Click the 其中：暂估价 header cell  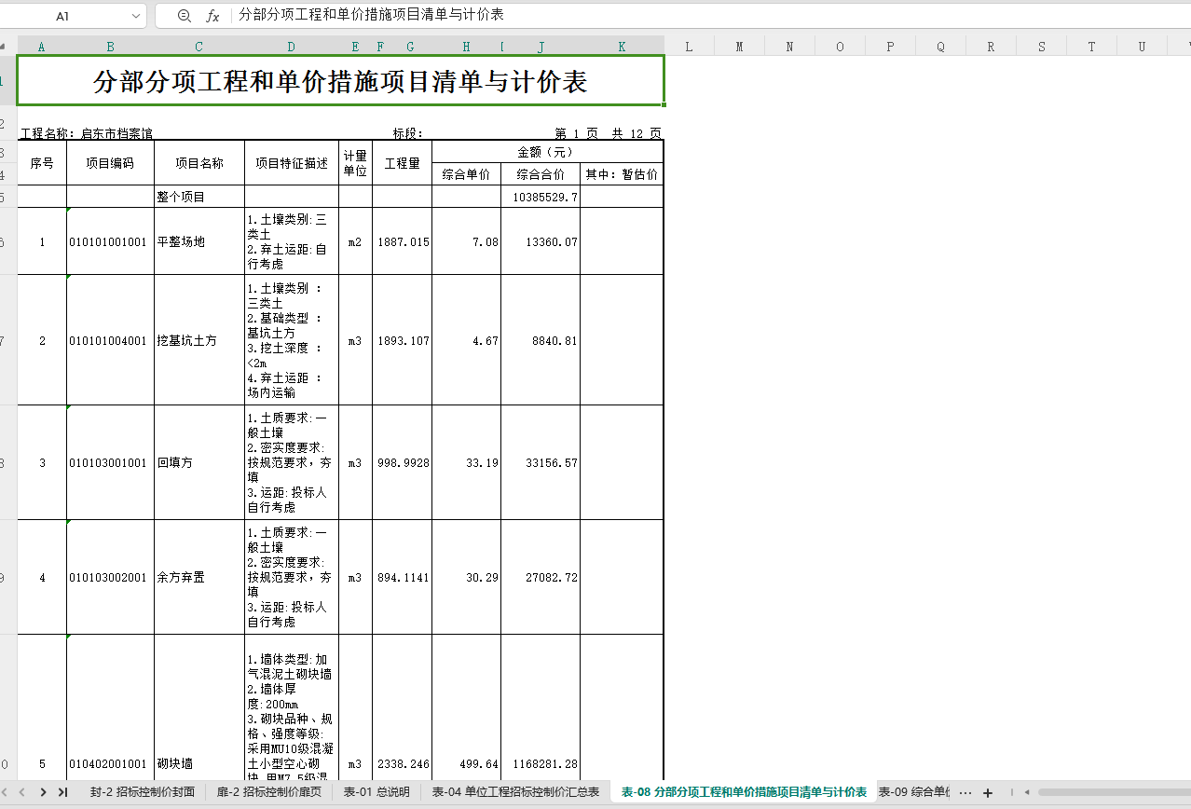pyautogui.click(x=622, y=174)
